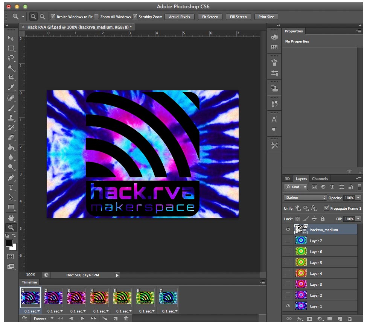The image size is (367, 326).
Task: Switch to the 3D tab
Action: [x=287, y=178]
